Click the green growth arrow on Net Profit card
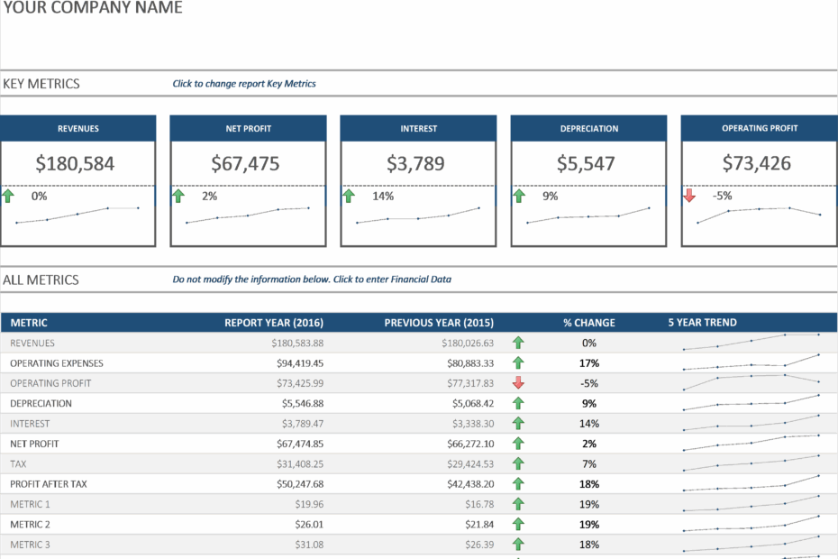 tap(178, 195)
